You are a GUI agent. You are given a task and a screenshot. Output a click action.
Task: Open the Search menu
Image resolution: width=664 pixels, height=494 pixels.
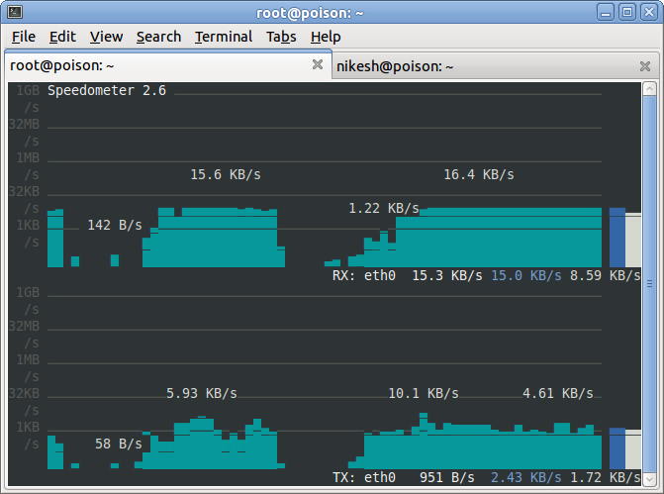coord(158,37)
